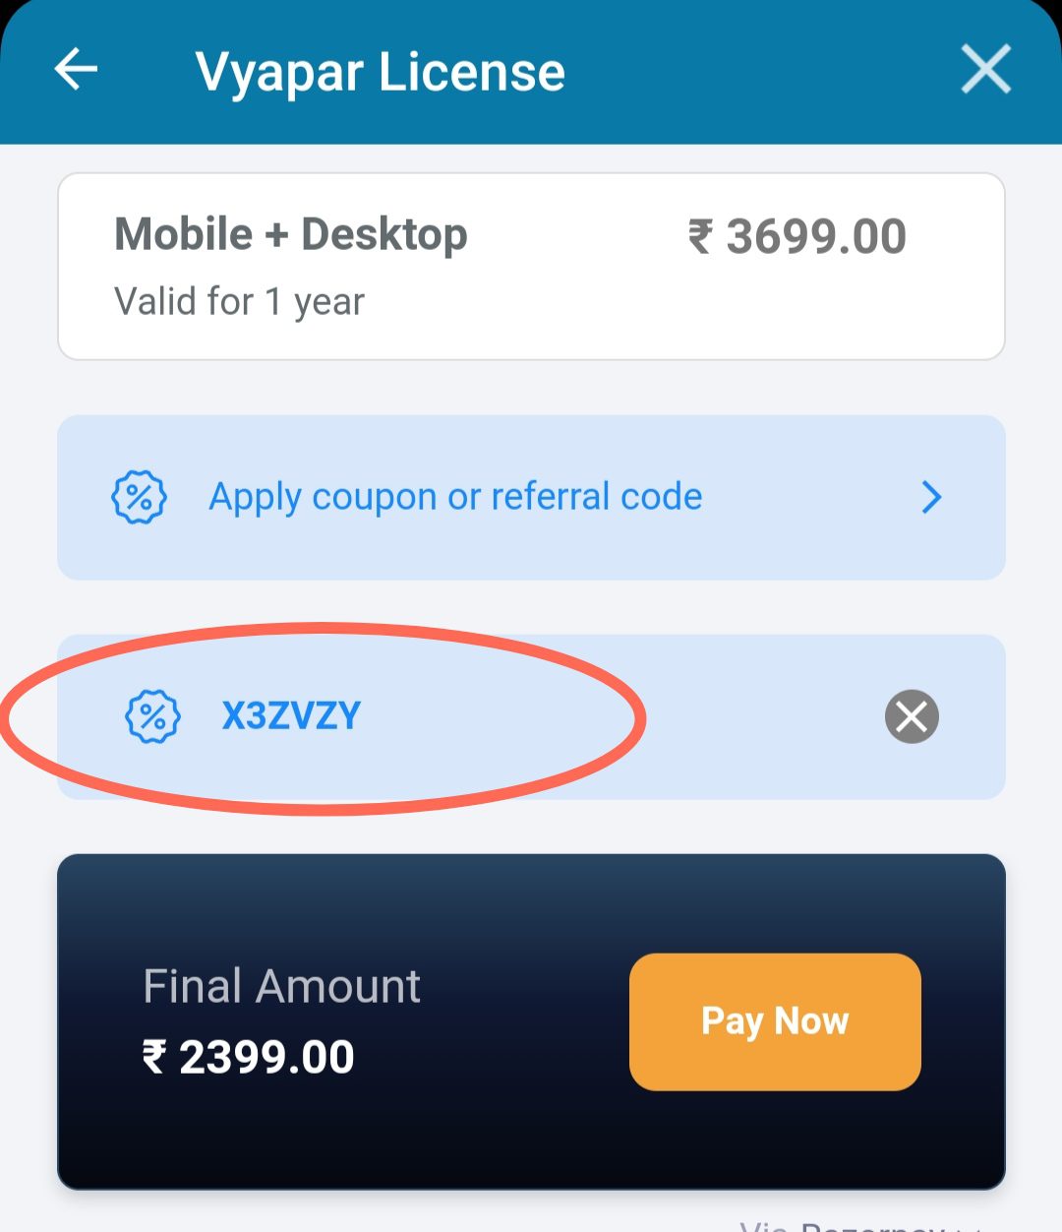Tap the 'Mobile + Desktop' heading text

tap(290, 235)
